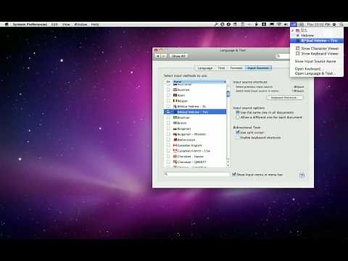This screenshot has height=261, width=348.
Task: Select Allow a different one for each document
Action: click(238, 117)
